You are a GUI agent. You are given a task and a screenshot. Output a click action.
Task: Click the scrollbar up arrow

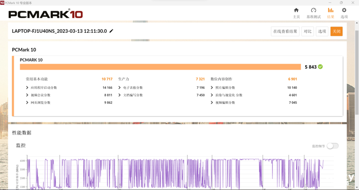(x=357, y=23)
